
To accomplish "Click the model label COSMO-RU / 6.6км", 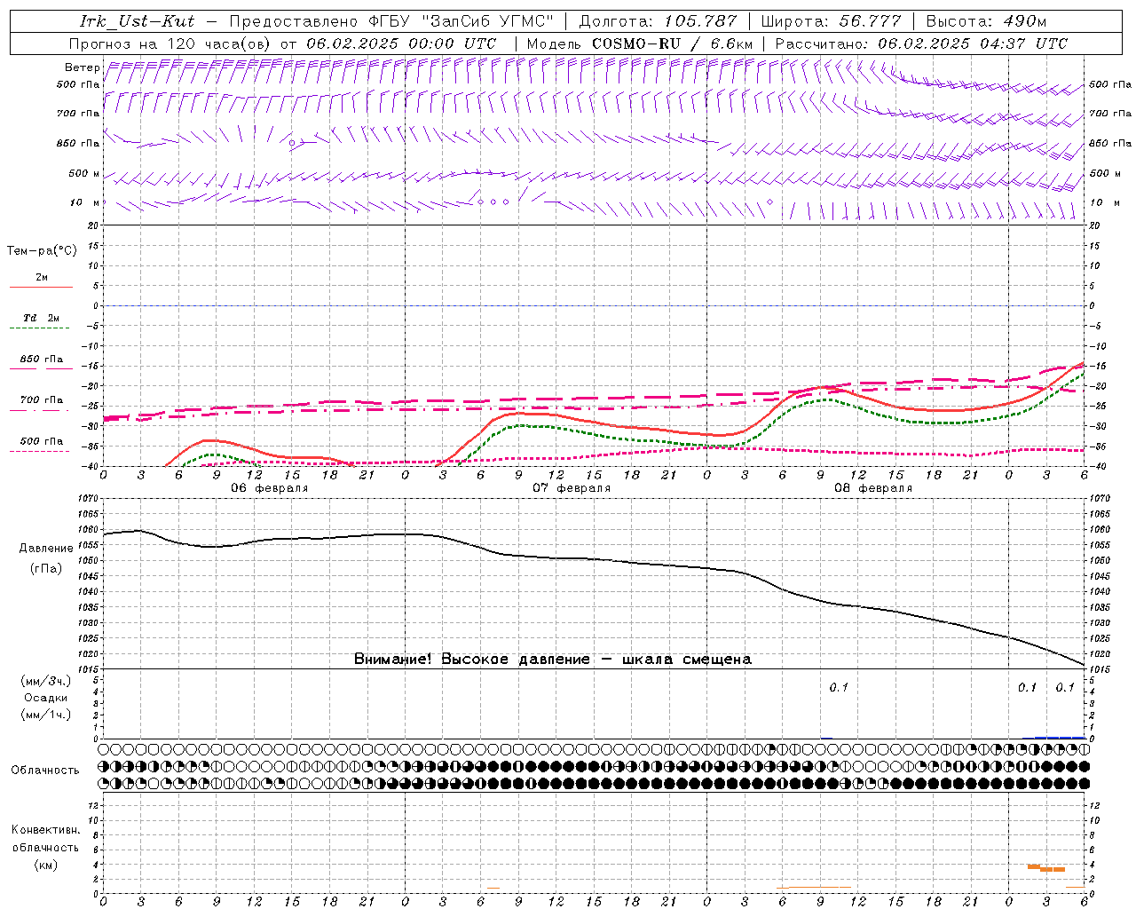I will [672, 43].
